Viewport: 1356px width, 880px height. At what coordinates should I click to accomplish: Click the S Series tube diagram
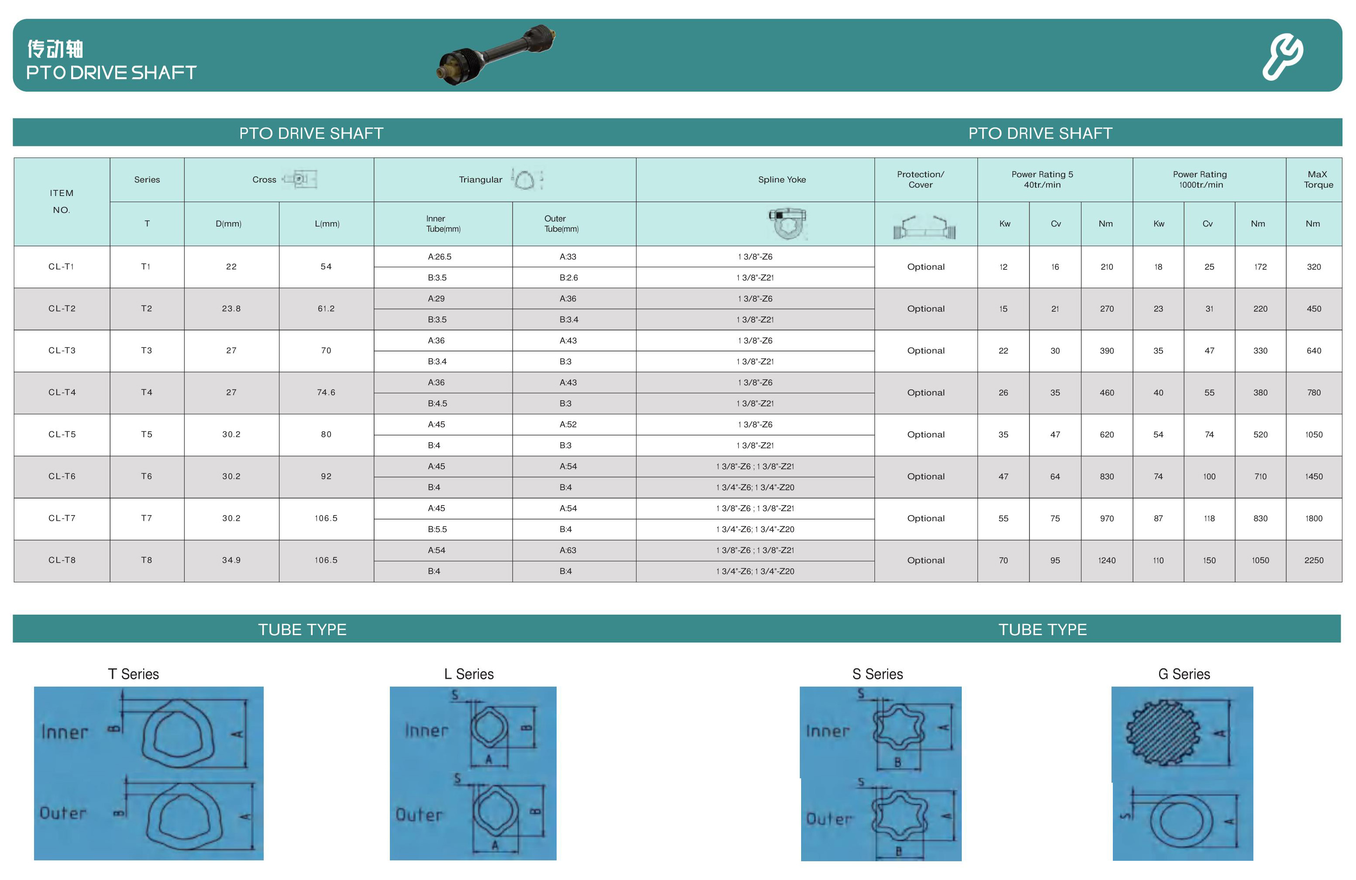click(881, 773)
